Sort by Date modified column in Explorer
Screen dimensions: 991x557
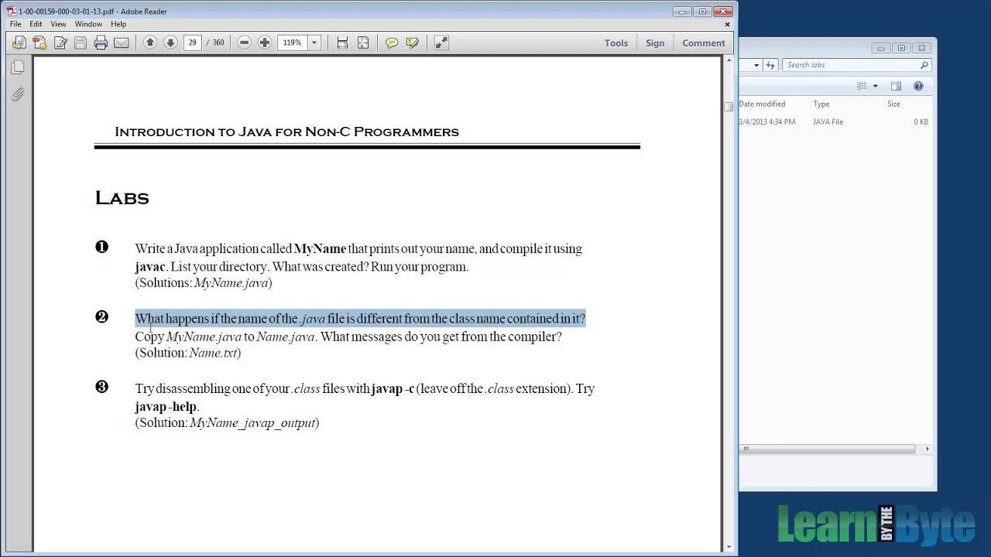click(x=762, y=104)
